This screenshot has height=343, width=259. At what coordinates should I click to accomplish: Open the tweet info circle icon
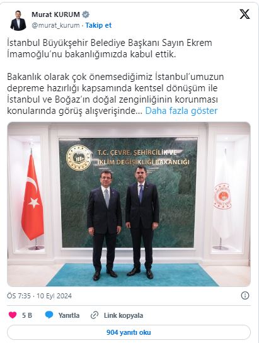(x=245, y=296)
